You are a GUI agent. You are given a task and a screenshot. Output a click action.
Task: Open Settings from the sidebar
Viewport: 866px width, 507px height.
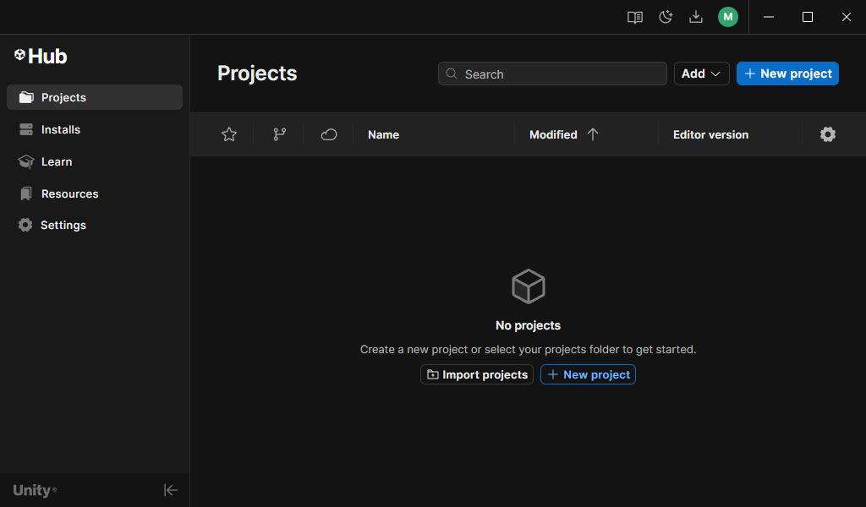coord(95,225)
